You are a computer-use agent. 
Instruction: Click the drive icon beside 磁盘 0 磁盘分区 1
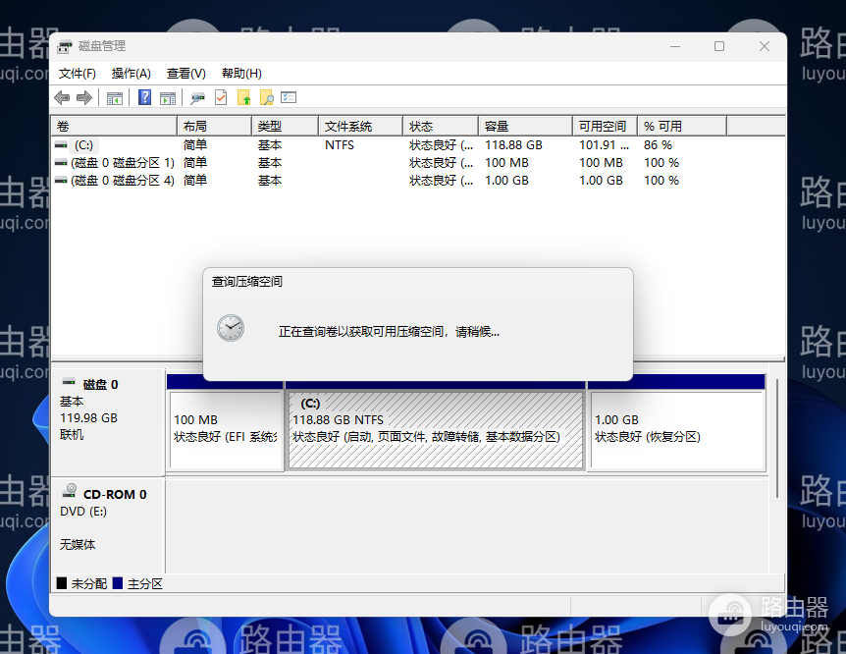click(61, 163)
